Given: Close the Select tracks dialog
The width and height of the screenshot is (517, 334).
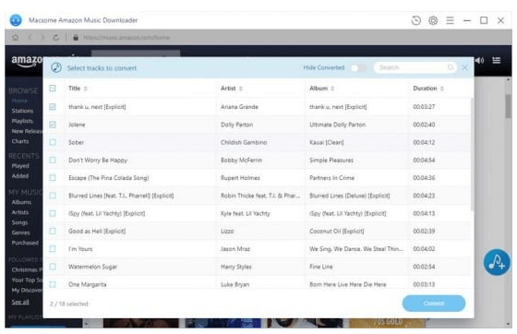Looking at the screenshot, I should point(464,67).
